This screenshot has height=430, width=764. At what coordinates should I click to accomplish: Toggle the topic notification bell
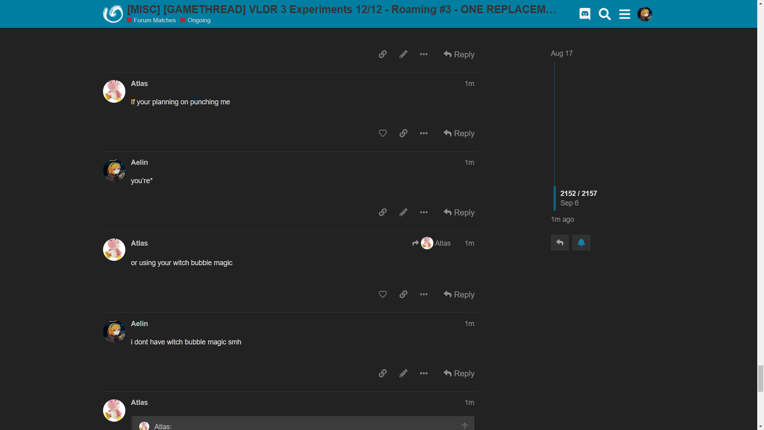point(581,242)
